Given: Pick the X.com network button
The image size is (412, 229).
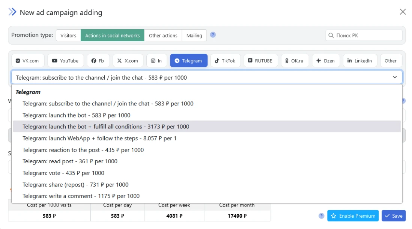Looking at the screenshot, I should tap(128, 61).
